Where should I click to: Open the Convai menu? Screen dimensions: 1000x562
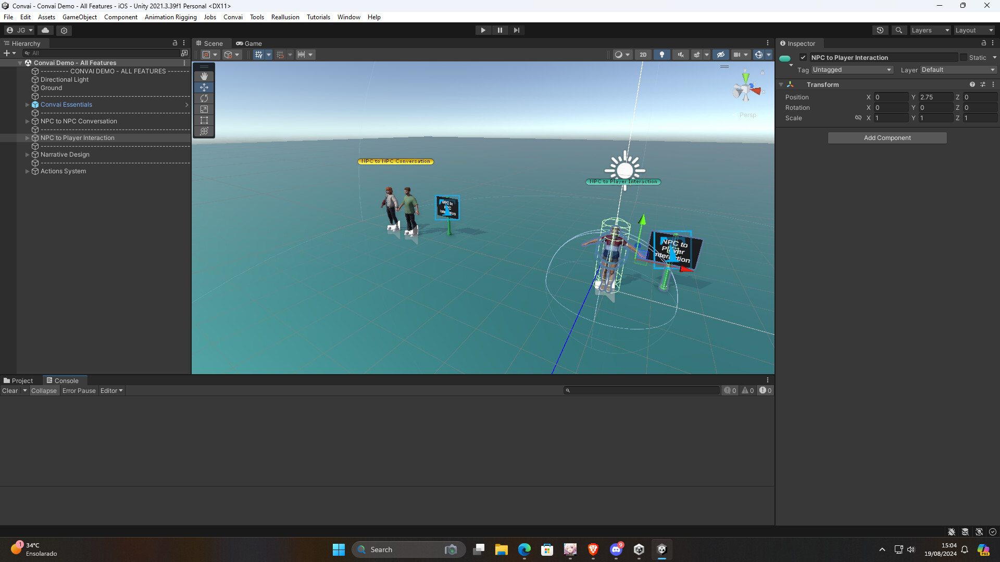pyautogui.click(x=233, y=17)
